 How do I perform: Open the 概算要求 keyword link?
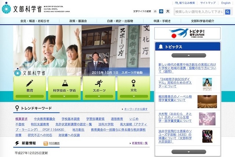pos(21,119)
